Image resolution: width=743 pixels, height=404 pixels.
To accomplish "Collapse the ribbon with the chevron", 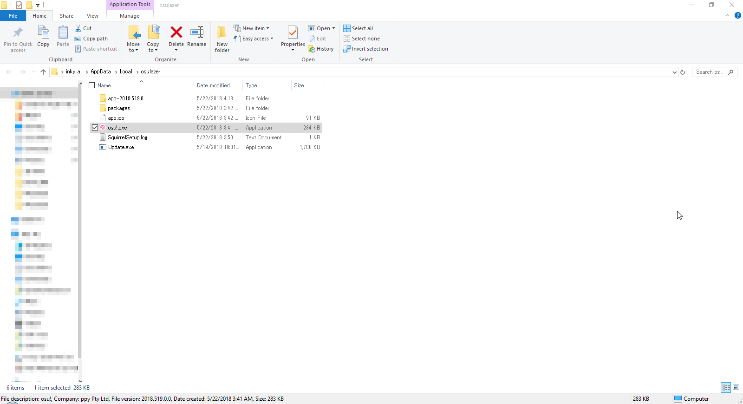I will coord(728,15).
